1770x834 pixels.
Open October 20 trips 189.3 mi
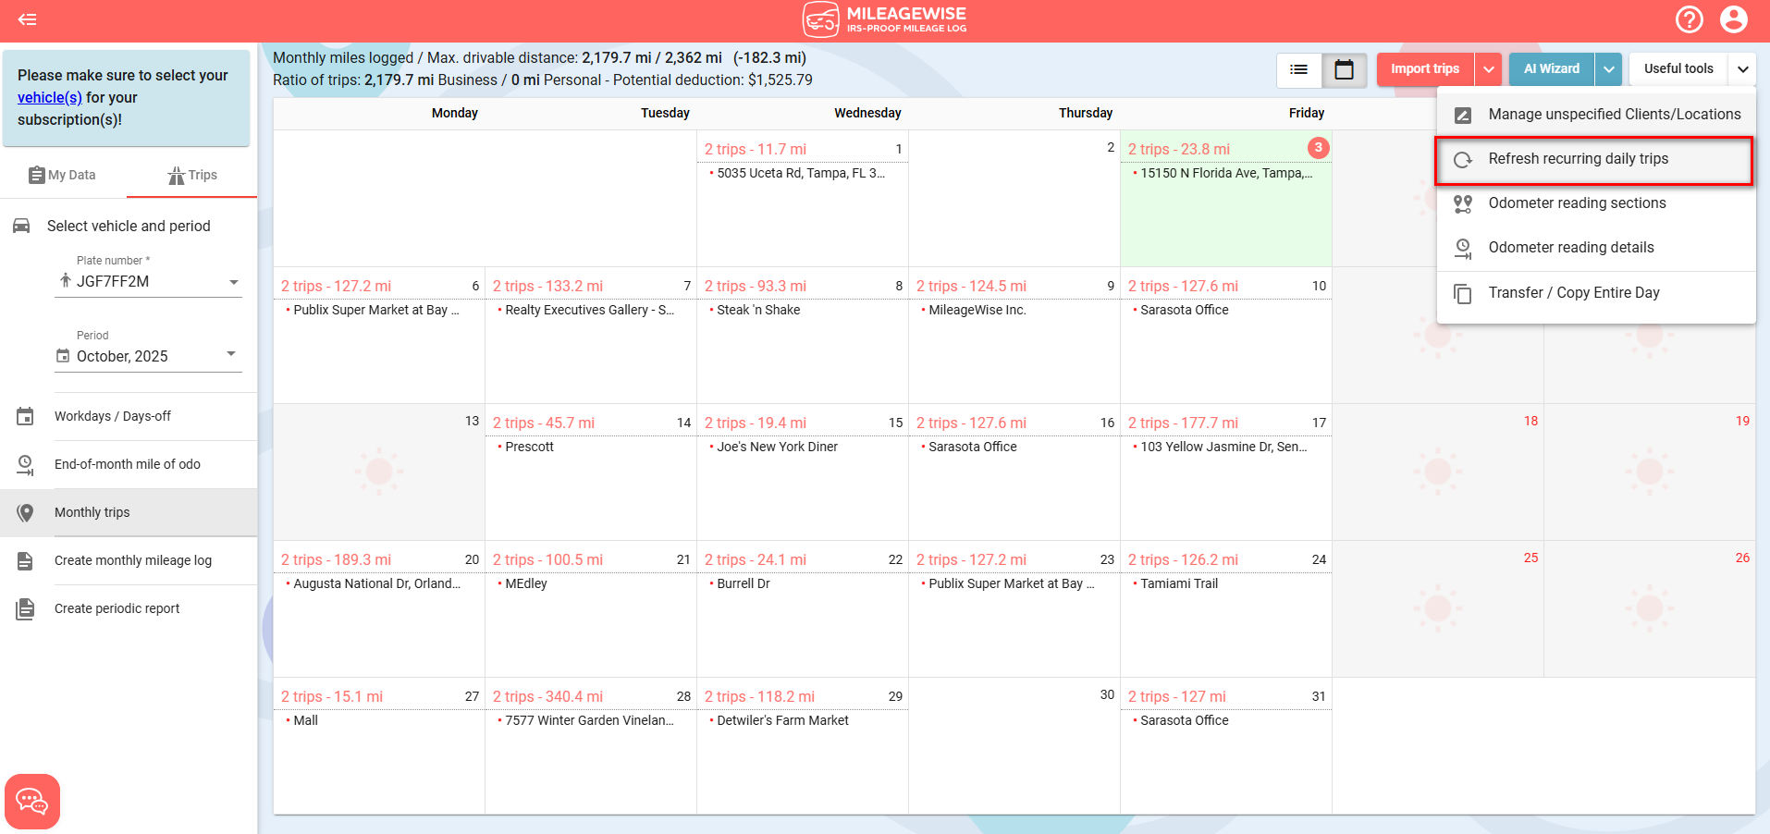336,559
